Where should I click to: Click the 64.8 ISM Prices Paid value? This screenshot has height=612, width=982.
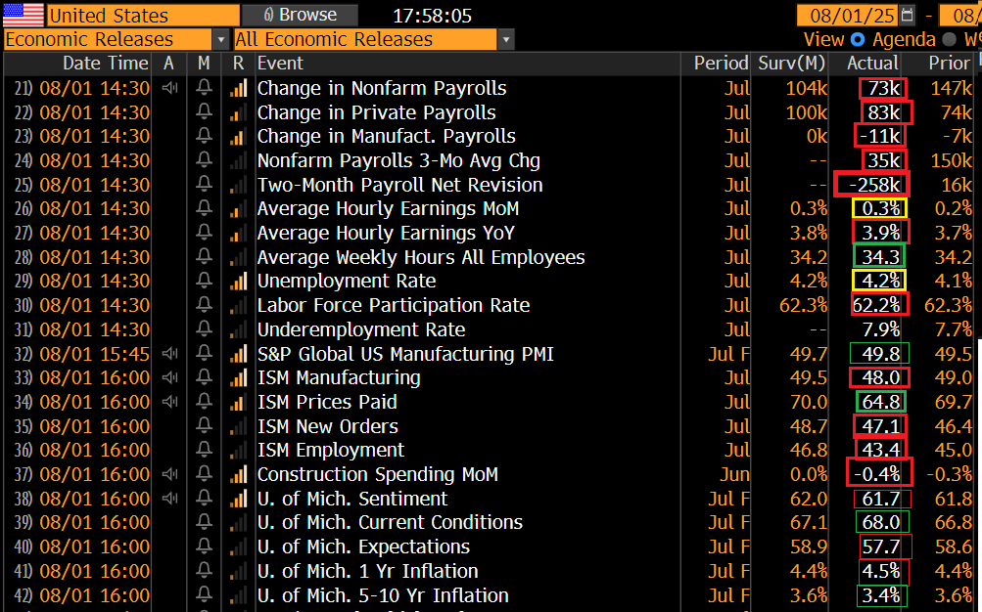[x=880, y=402]
